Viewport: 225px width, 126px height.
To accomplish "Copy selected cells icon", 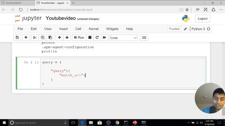I will [43, 37].
